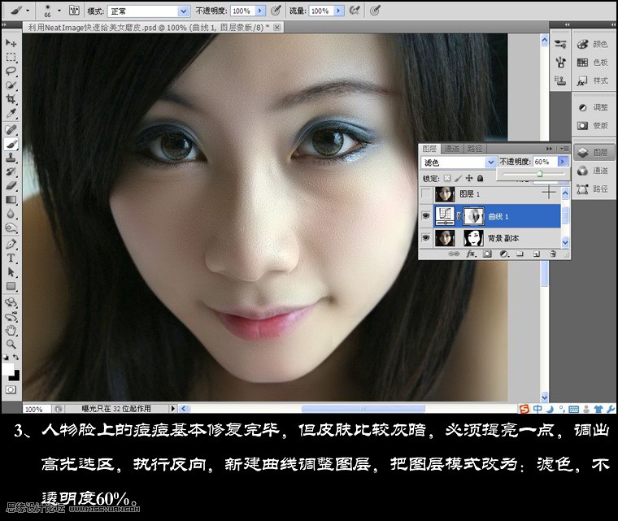Open the brush size 66 picker arrow

click(x=59, y=11)
